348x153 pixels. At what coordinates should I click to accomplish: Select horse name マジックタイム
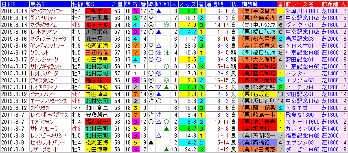[44, 25]
